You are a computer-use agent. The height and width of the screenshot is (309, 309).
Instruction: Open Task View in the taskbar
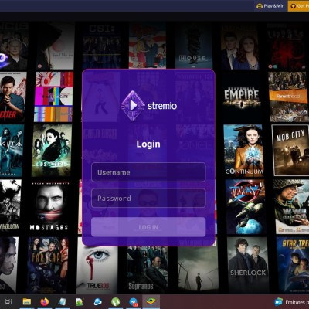pyautogui.click(x=8, y=302)
